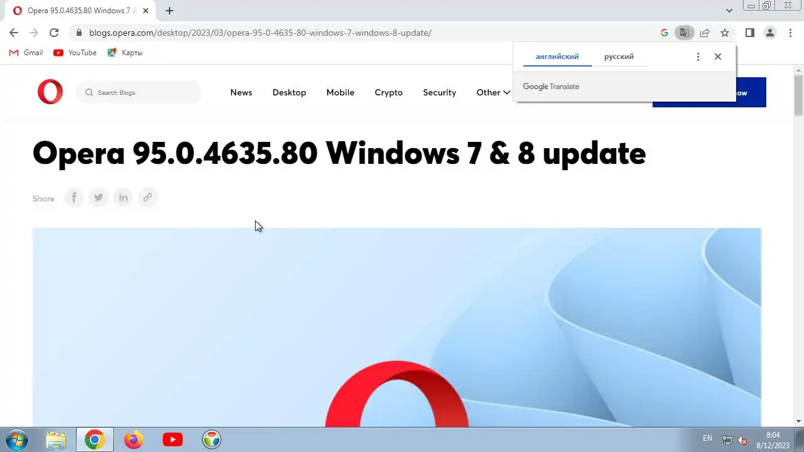This screenshot has width=804, height=452.
Task: Open the Карты bookmark
Action: pos(125,53)
